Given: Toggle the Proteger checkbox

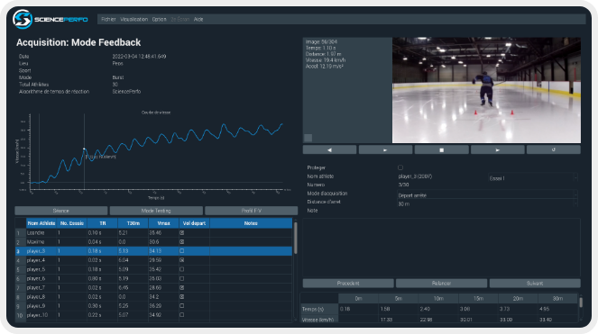Looking at the screenshot, I should (x=400, y=167).
